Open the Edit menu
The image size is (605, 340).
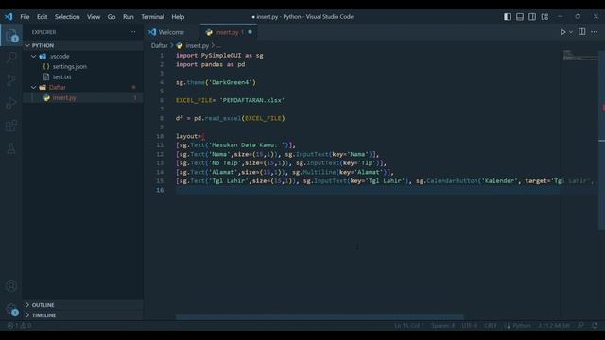[x=42, y=17]
